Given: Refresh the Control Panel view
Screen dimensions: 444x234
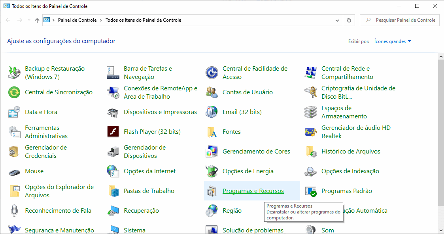Looking at the screenshot, I should tap(349, 21).
